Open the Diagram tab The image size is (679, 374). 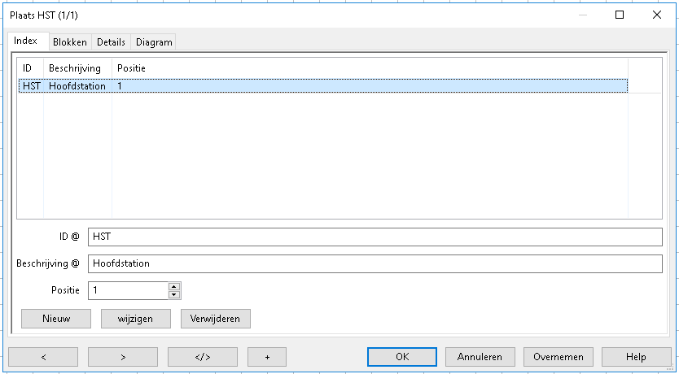click(154, 42)
